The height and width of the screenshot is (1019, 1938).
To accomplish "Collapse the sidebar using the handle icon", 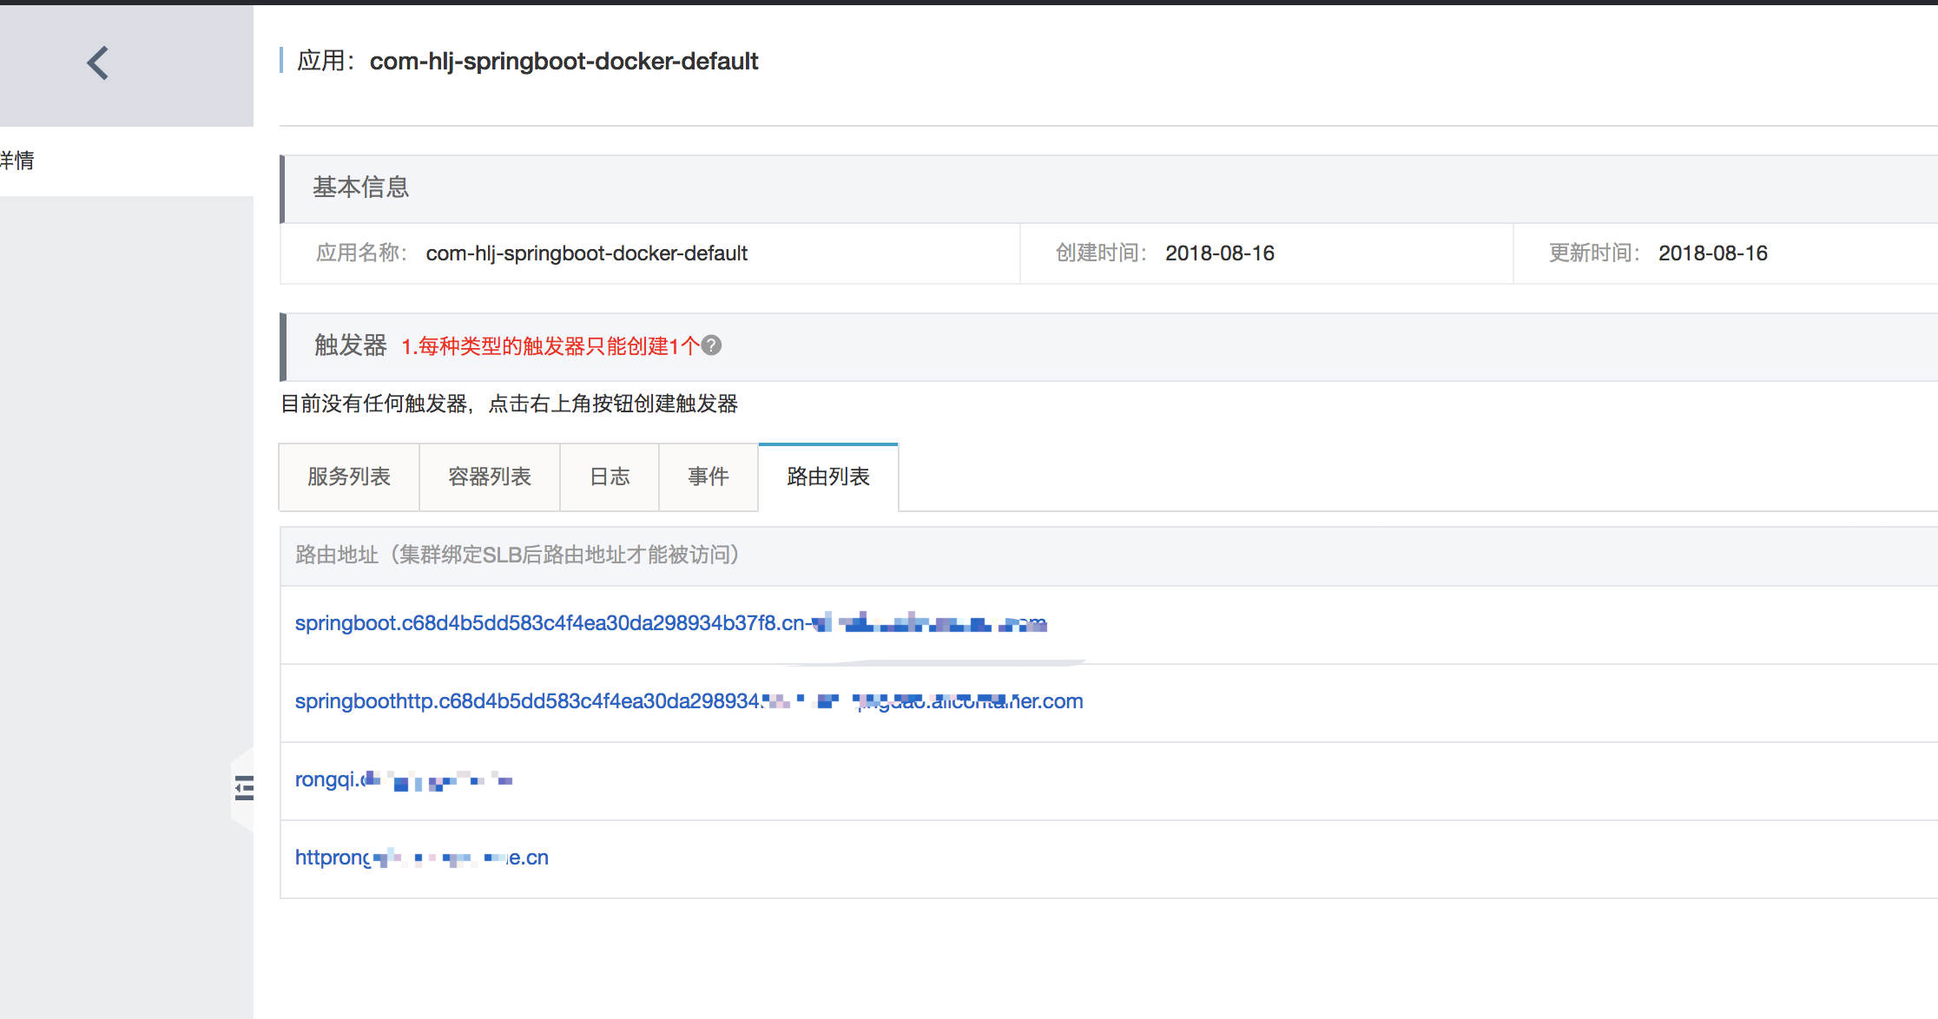I will tap(244, 788).
